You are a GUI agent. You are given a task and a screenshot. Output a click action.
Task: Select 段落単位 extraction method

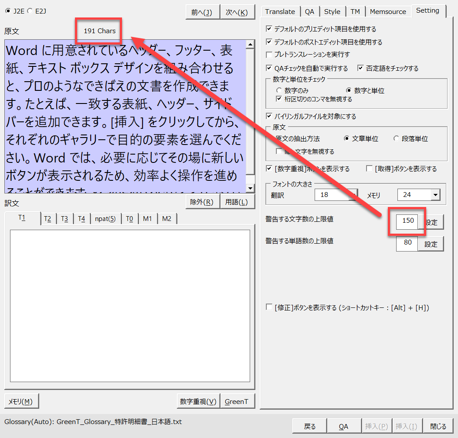(x=396, y=138)
